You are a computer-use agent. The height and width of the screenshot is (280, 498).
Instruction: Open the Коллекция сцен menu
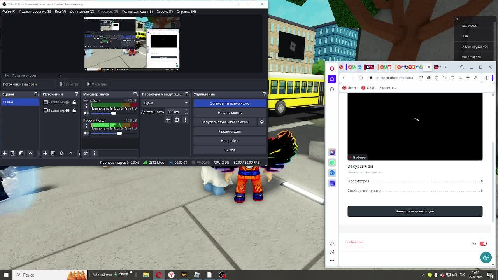(137, 12)
